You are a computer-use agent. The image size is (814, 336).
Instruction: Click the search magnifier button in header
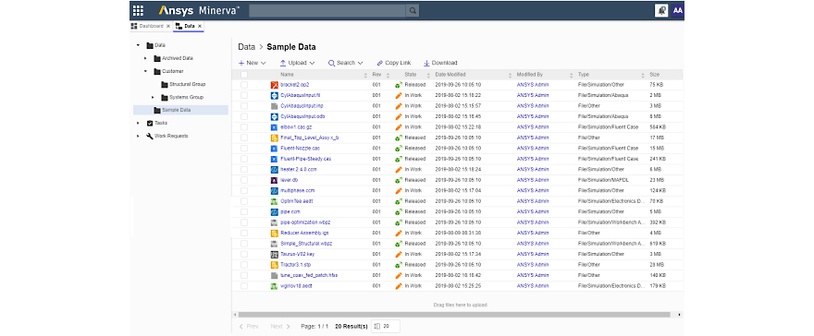pos(413,10)
